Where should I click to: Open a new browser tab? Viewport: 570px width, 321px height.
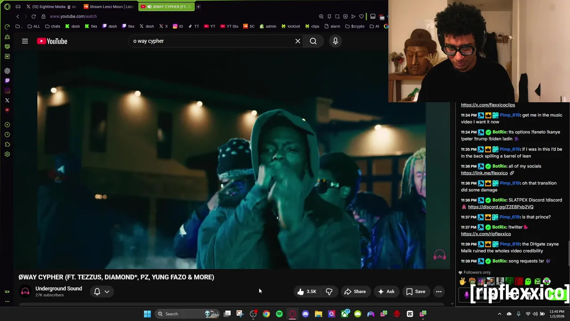tap(198, 7)
